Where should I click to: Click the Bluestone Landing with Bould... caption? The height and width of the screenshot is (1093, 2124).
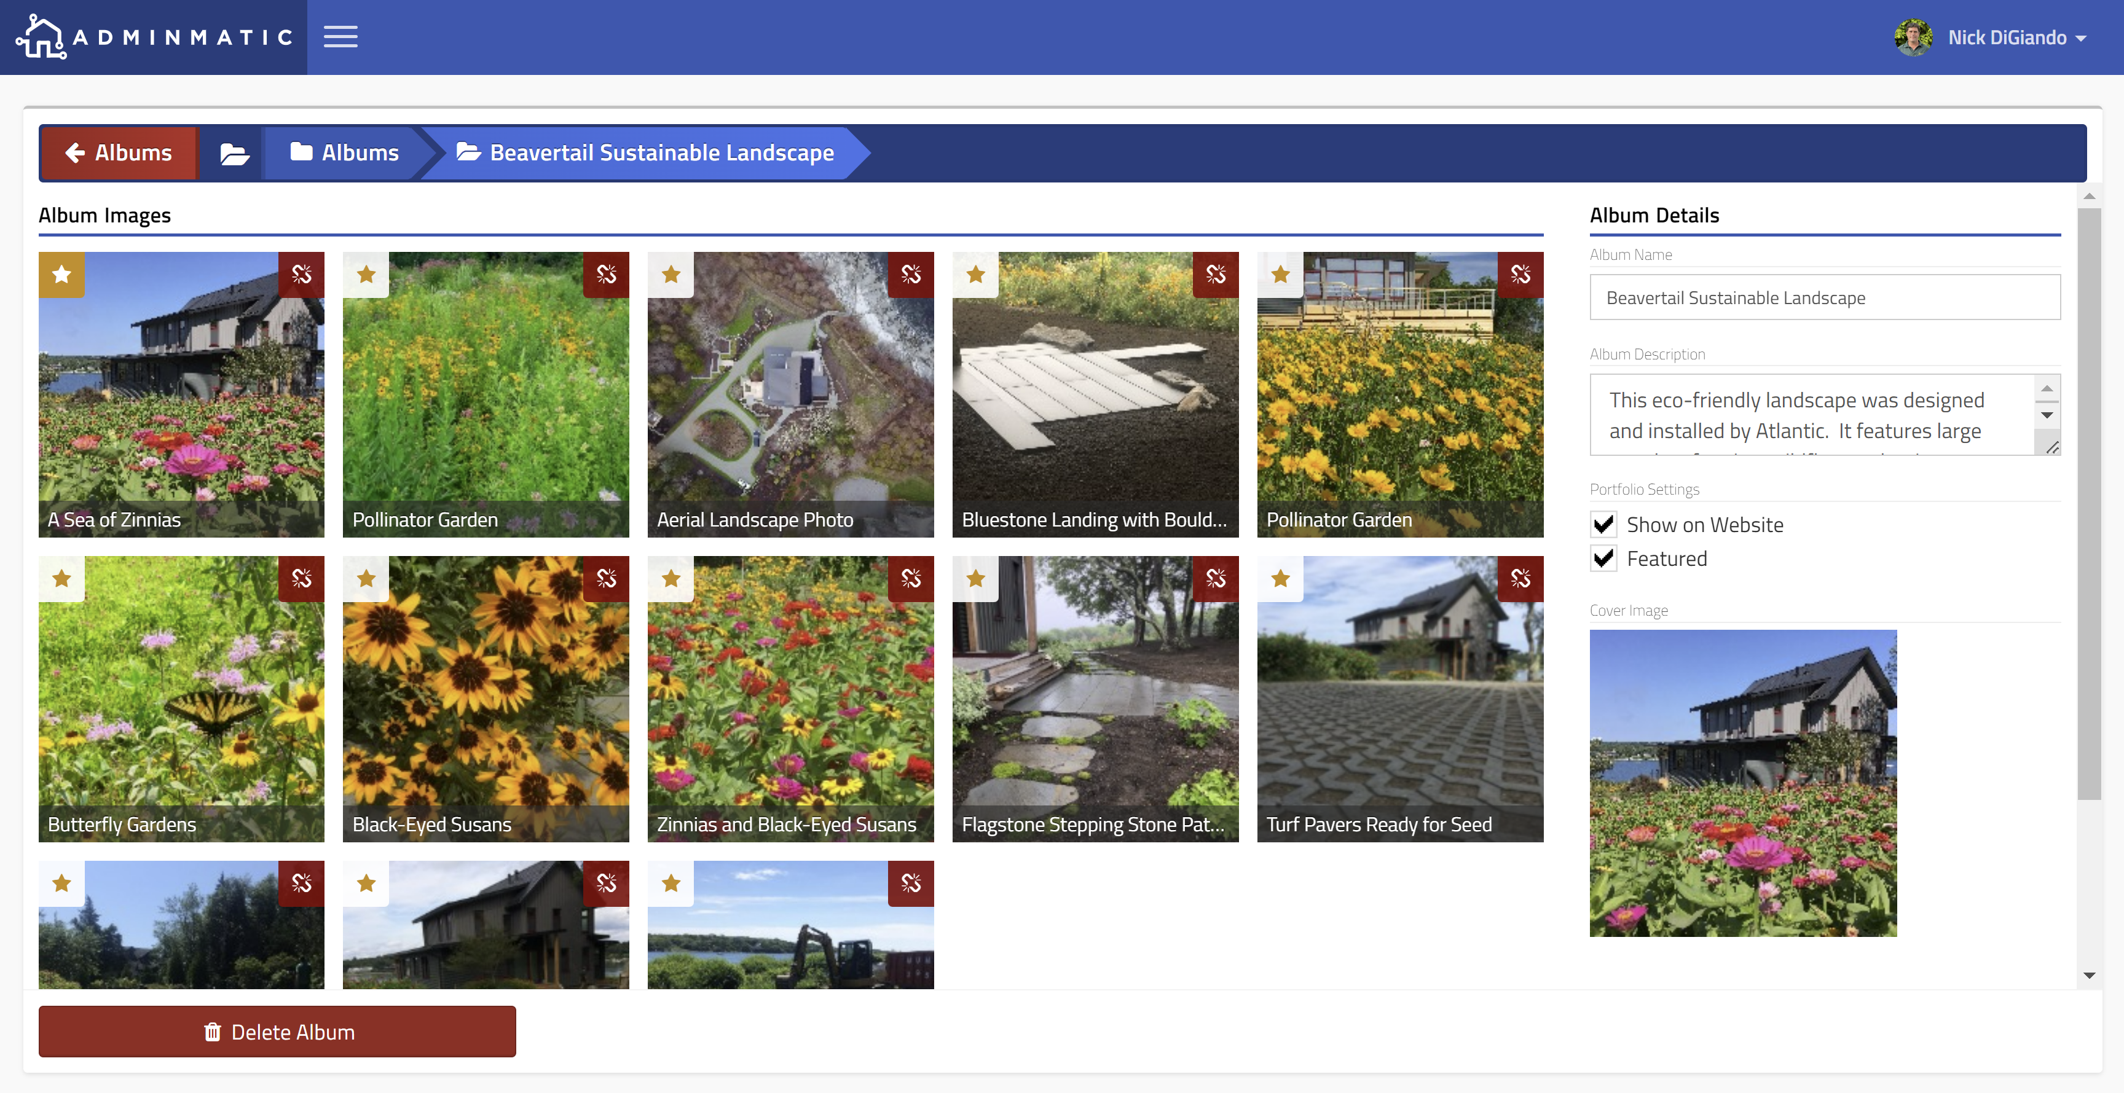pyautogui.click(x=1094, y=520)
